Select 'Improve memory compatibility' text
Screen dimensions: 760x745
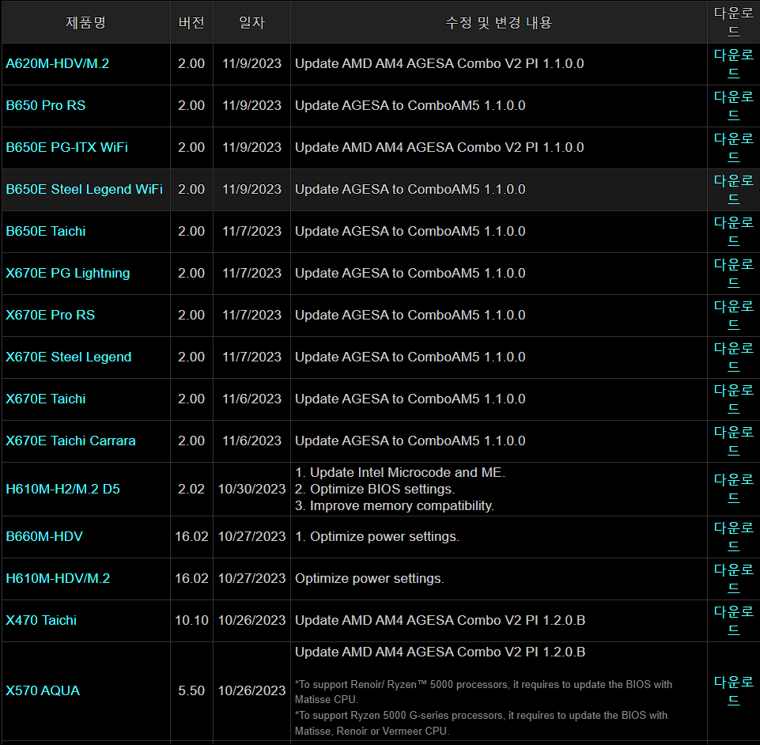pos(395,506)
